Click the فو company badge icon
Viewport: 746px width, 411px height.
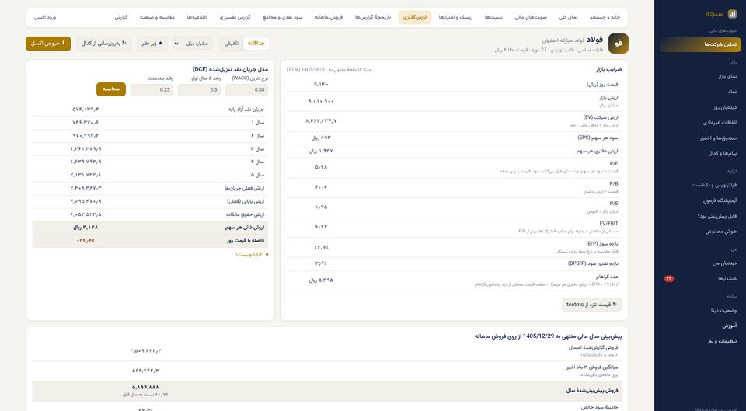pos(618,44)
